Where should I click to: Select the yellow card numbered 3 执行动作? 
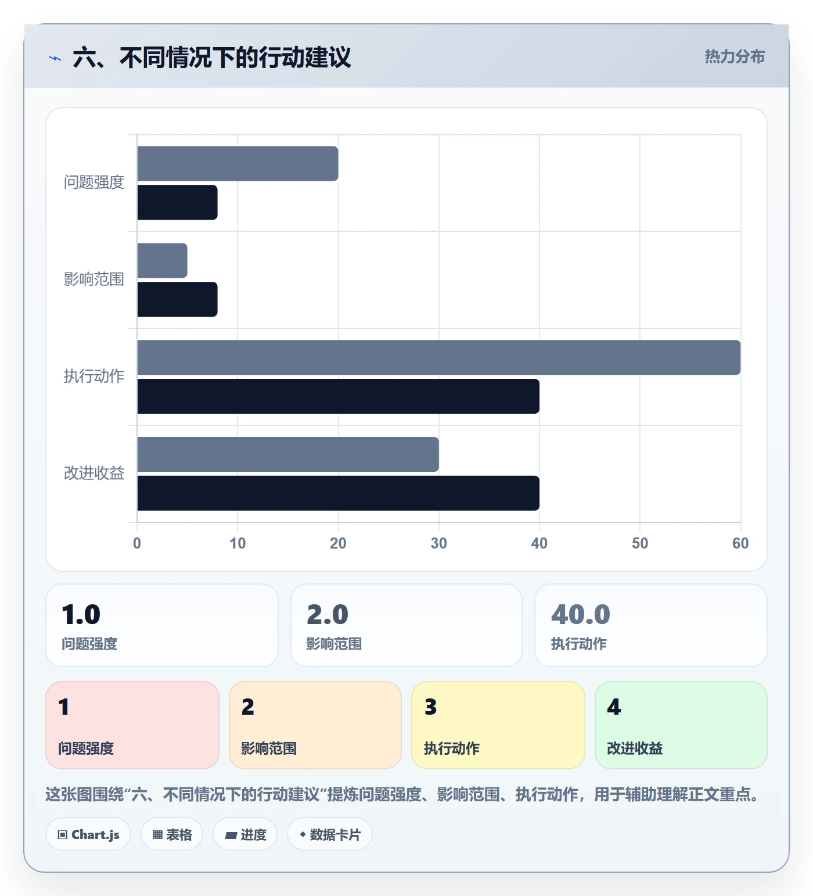pos(498,725)
